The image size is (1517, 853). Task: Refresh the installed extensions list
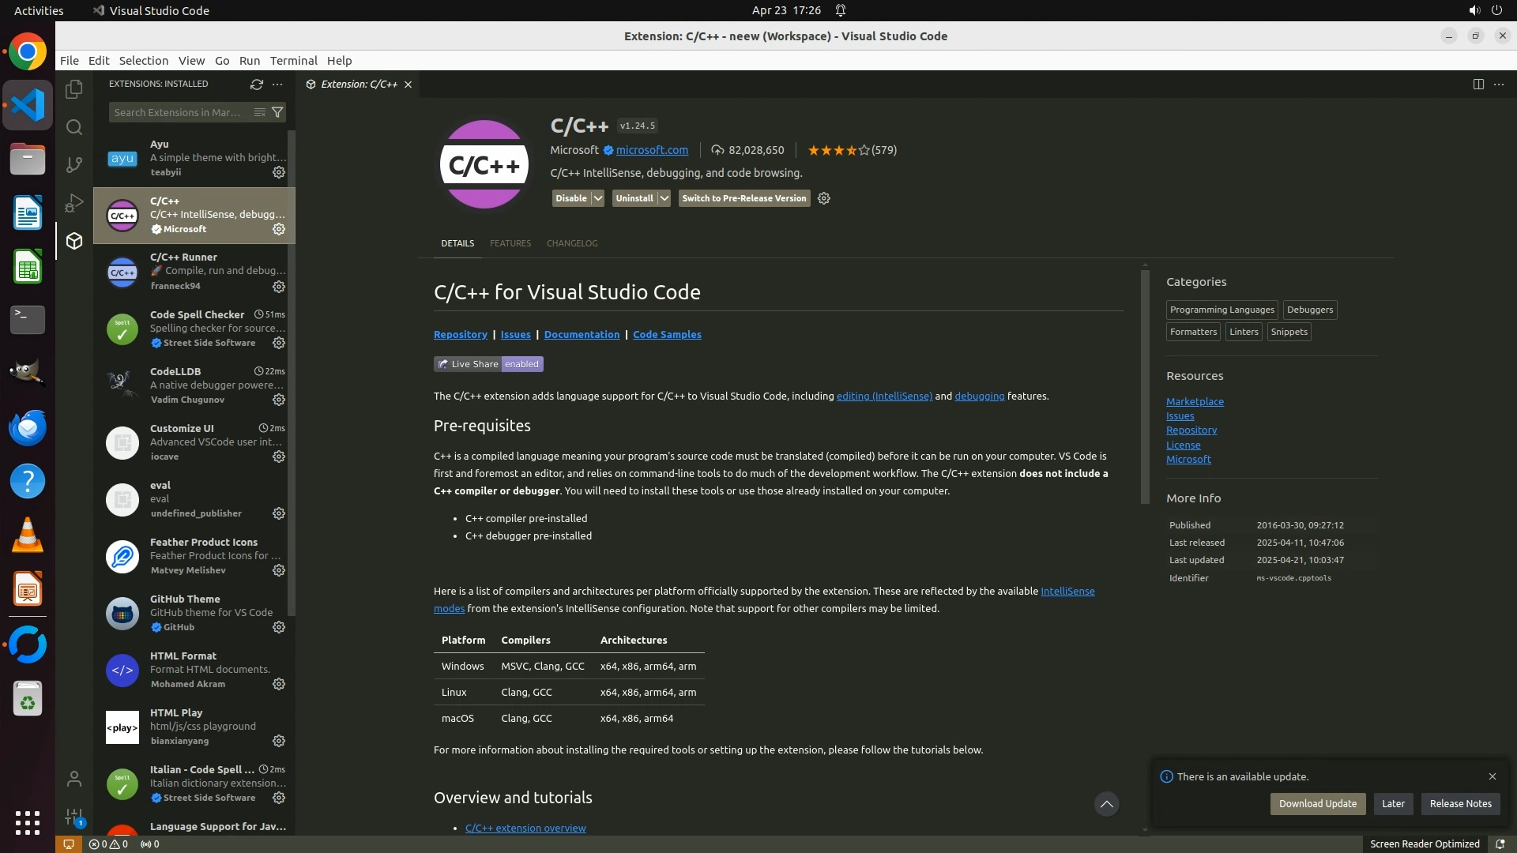[x=256, y=84]
